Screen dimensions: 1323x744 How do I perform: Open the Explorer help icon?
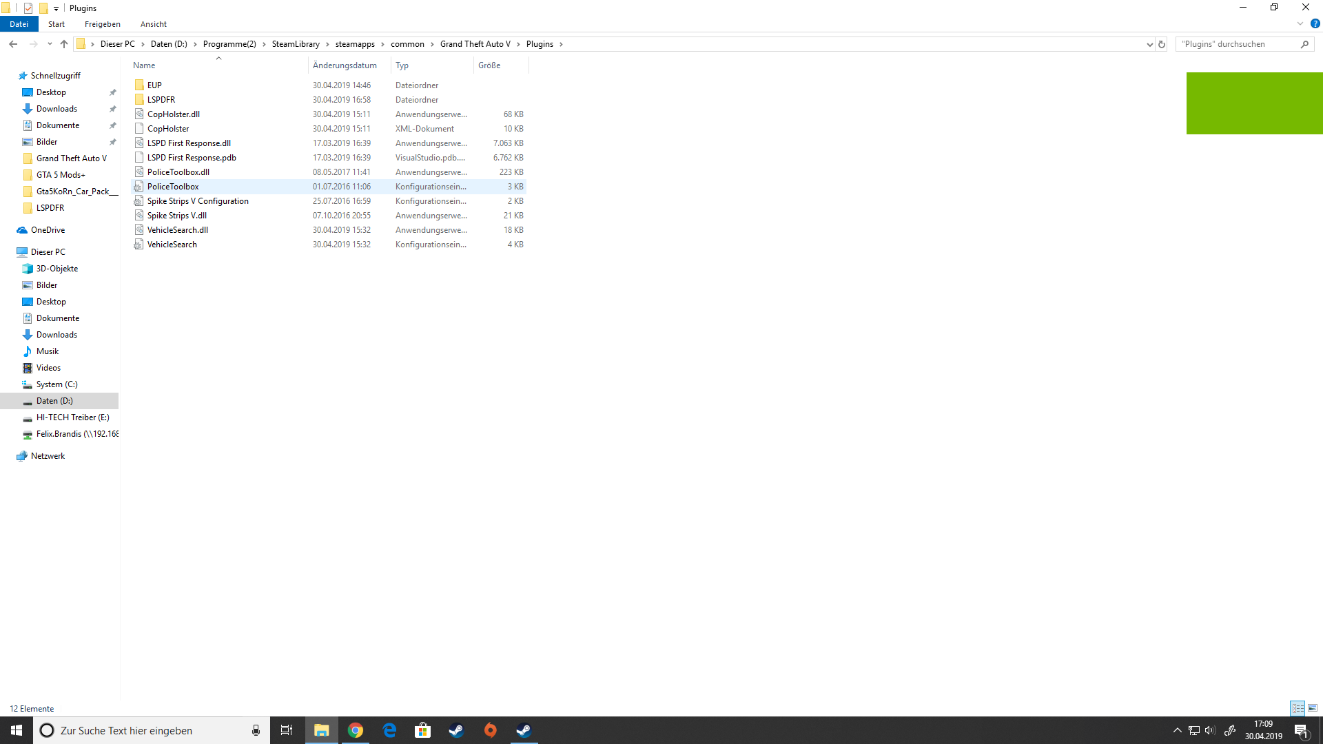1315,23
